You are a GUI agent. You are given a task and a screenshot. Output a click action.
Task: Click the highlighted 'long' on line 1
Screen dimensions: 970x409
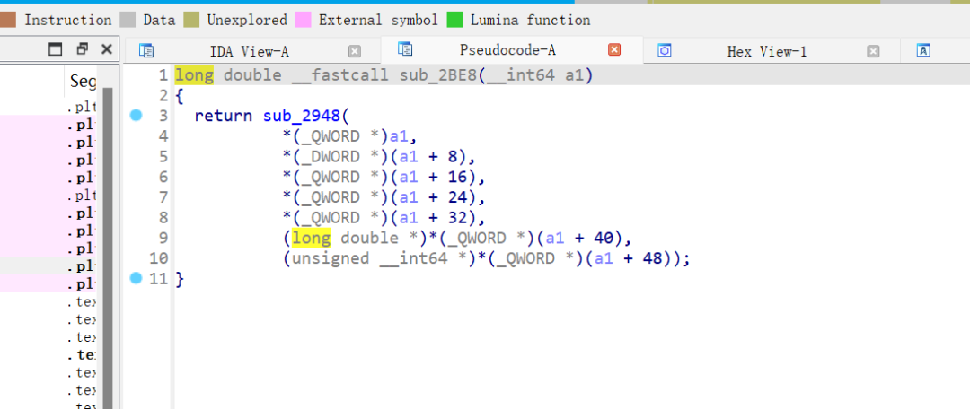pyautogui.click(x=194, y=75)
